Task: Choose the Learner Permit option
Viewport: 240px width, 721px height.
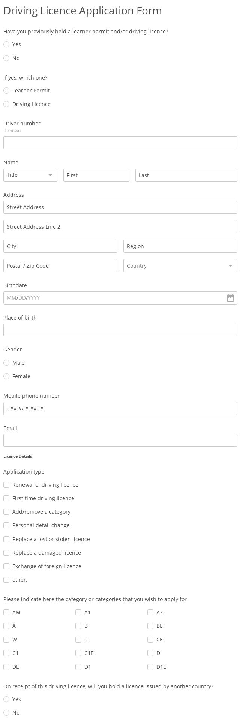Action: (6, 91)
